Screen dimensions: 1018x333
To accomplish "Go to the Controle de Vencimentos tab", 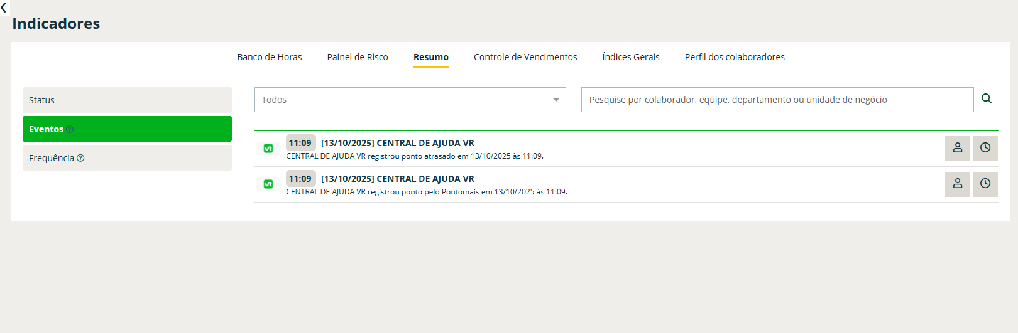I will pyautogui.click(x=525, y=57).
